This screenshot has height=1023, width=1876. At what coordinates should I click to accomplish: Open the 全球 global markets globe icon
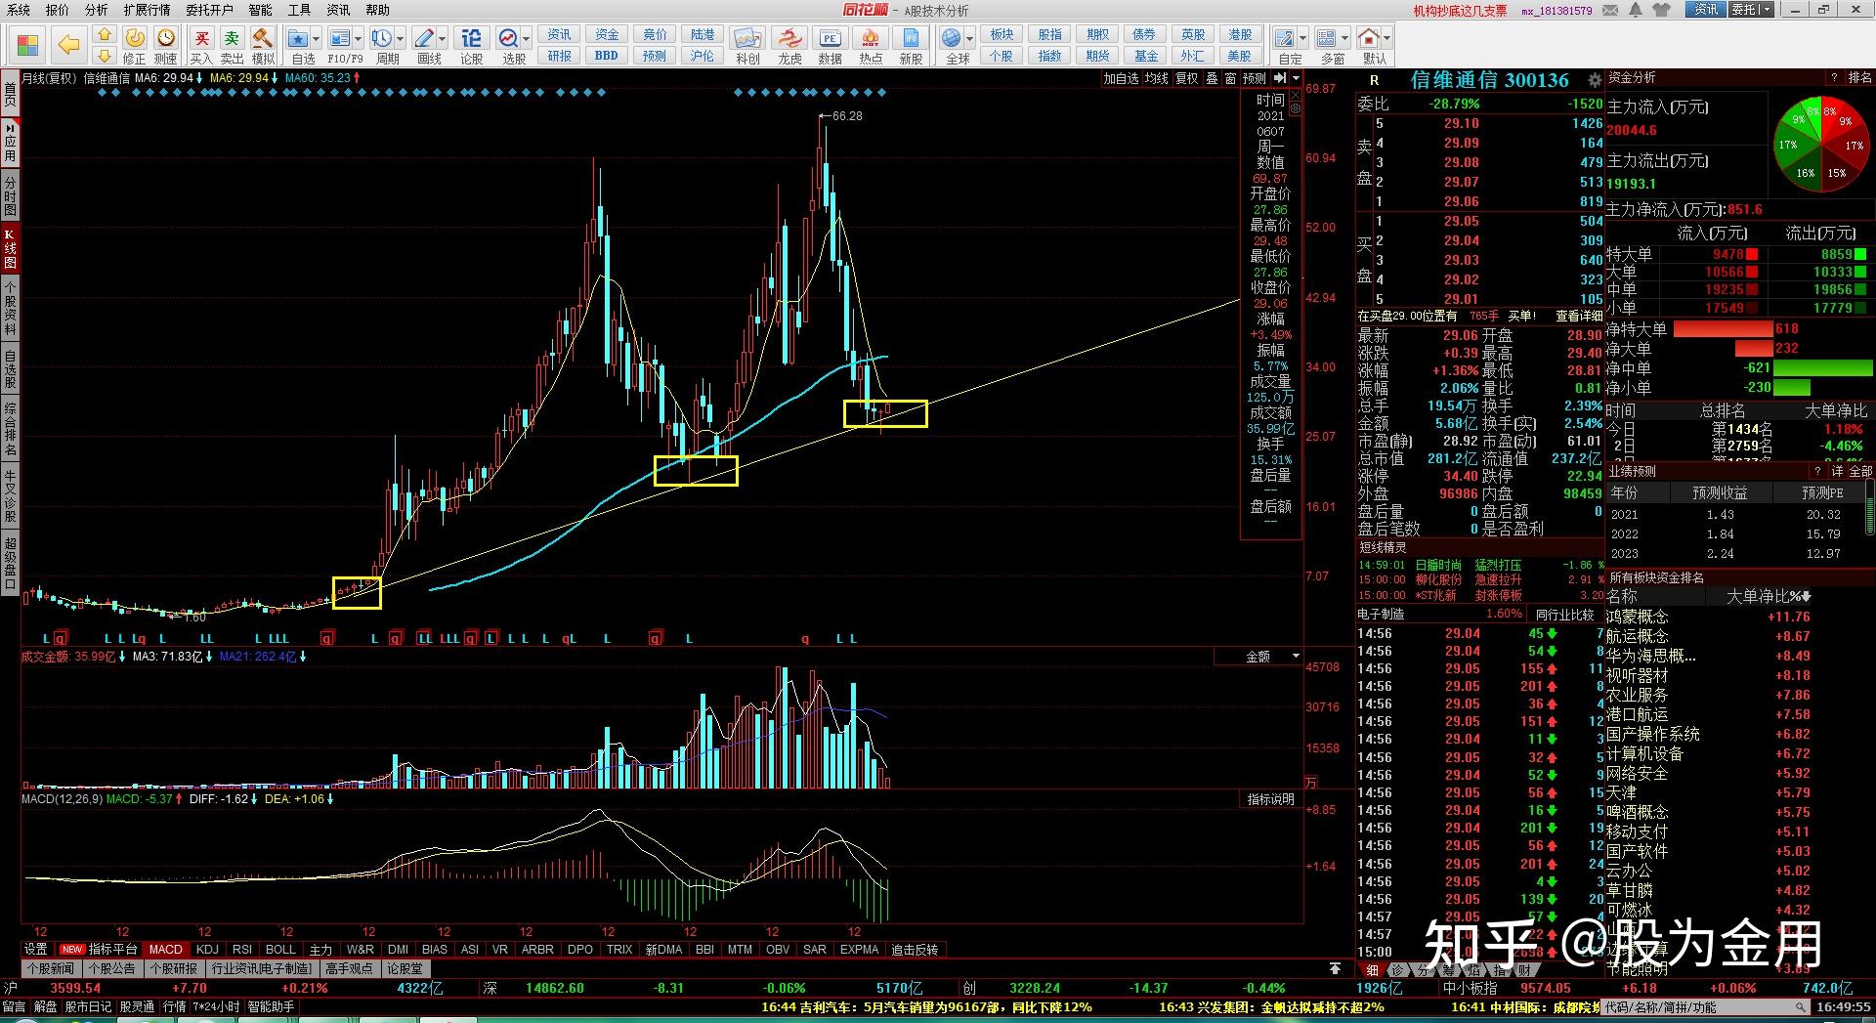pos(952,38)
